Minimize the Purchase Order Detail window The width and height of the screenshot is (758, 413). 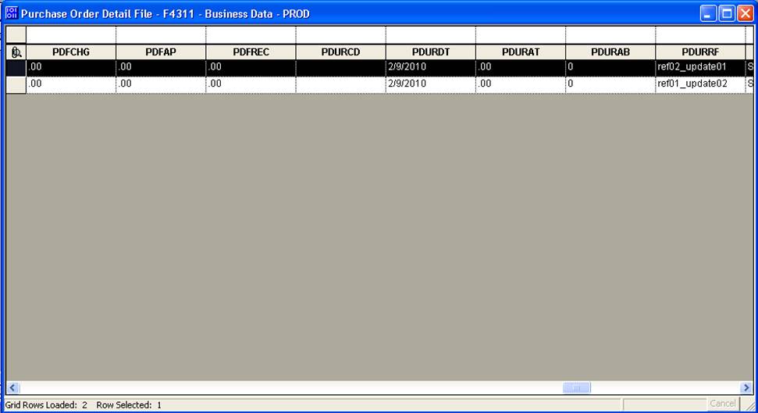708,13
